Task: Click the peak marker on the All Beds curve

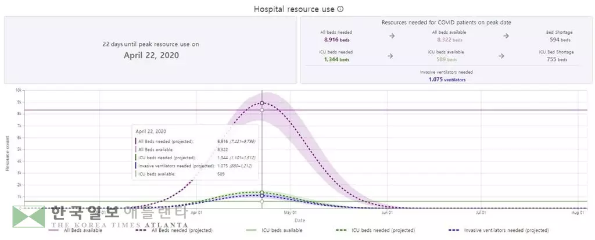Action: coord(262,103)
